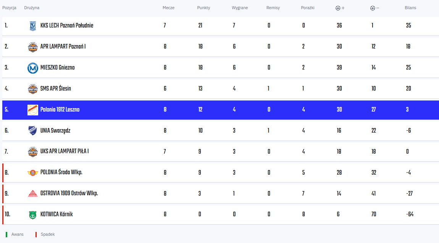Image resolution: width=439 pixels, height=243 pixels.
Task: Click the red Spadek legend marker
Action: coord(36,235)
